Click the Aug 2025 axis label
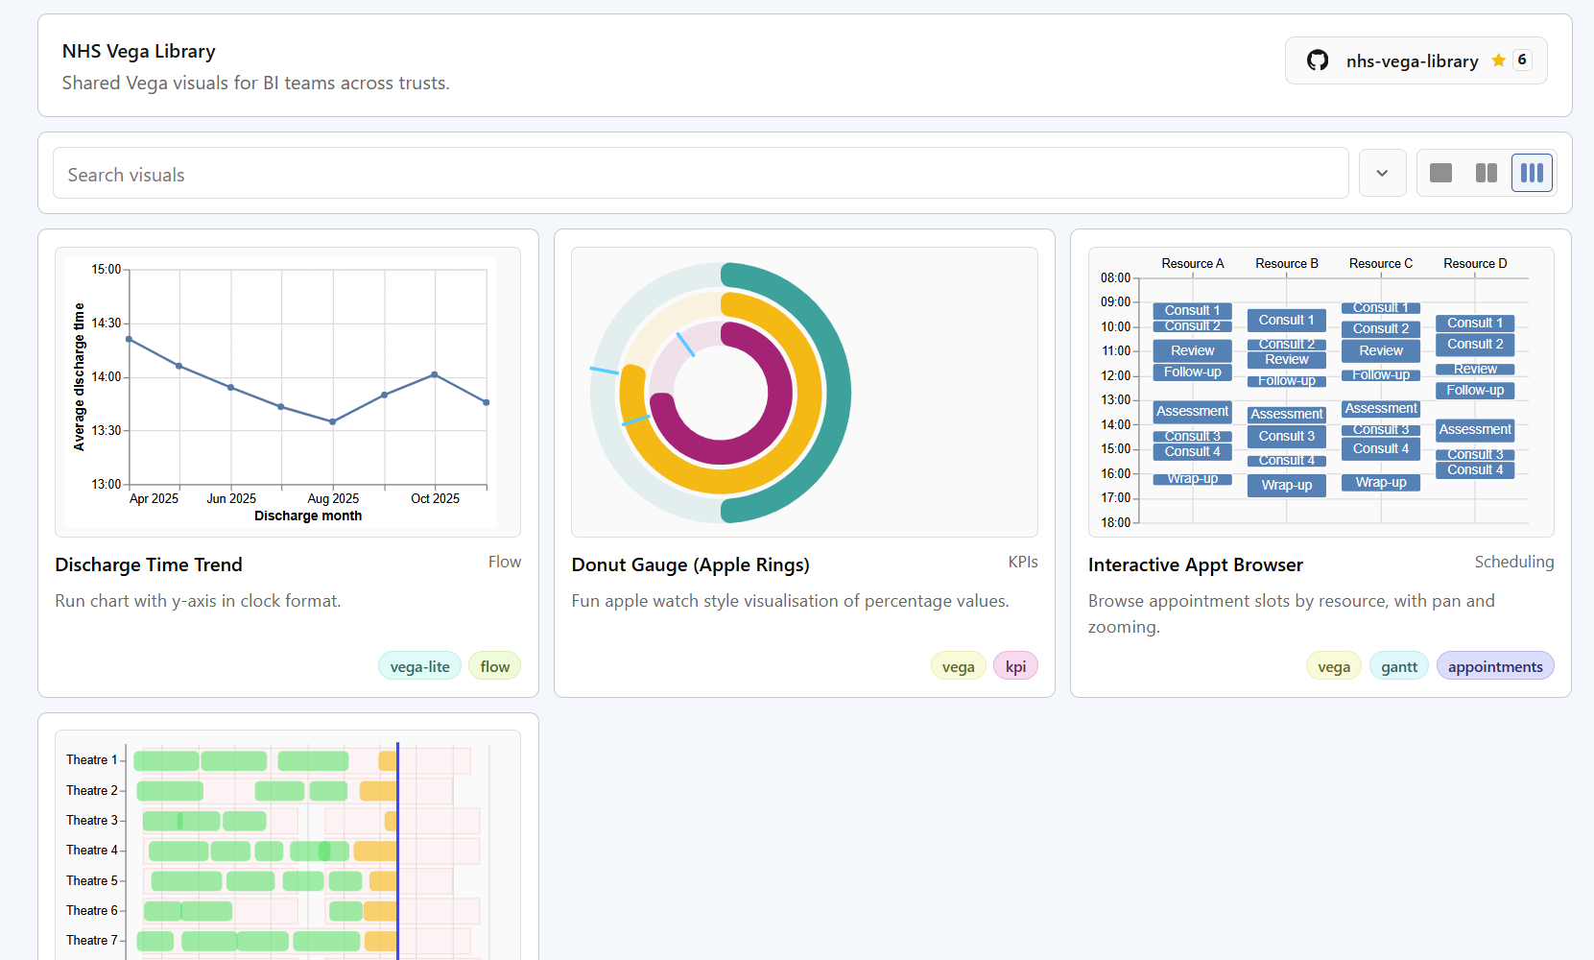 [x=333, y=498]
